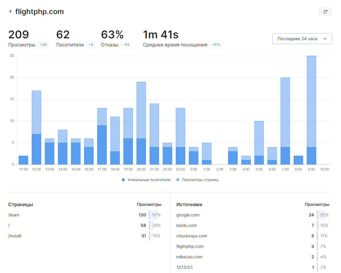
Task: Click the flightphp.com site title
Action: coord(40,12)
